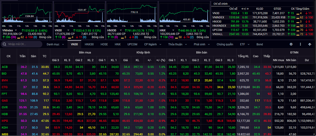Select the Chỉ số chính tab
Screen dimensions: 316x136
[x=220, y=4]
